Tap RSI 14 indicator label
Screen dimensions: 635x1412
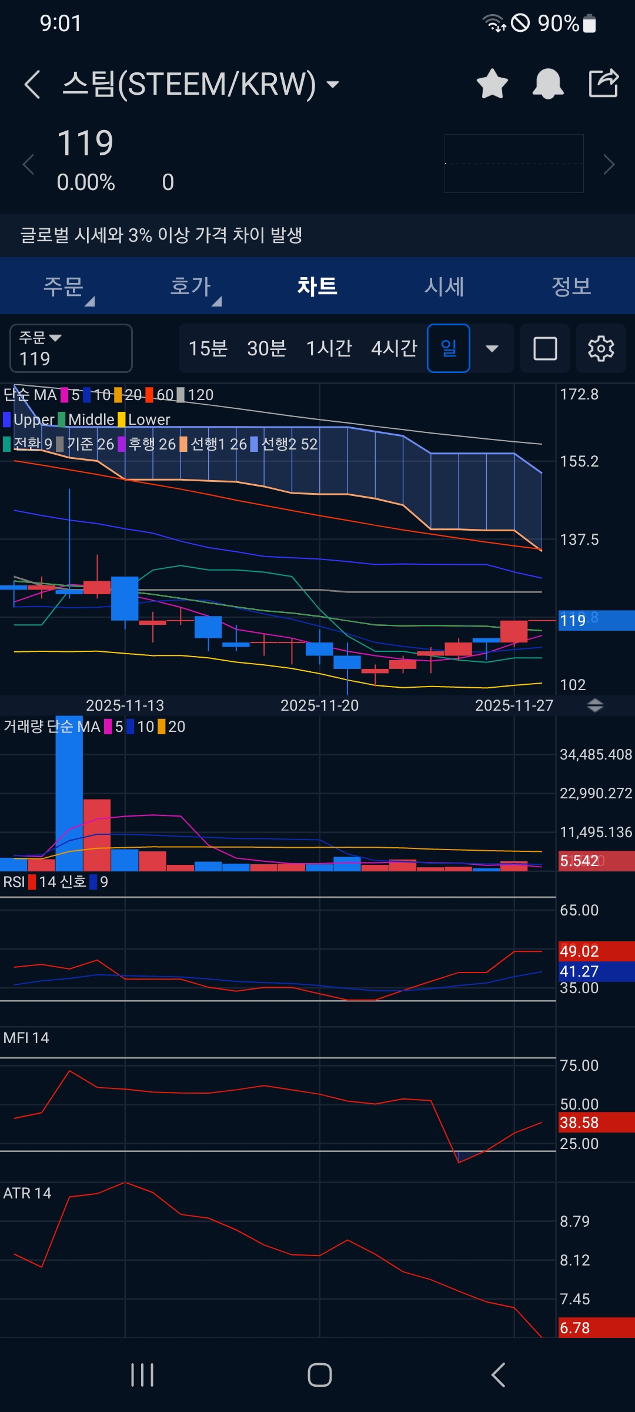click(29, 882)
